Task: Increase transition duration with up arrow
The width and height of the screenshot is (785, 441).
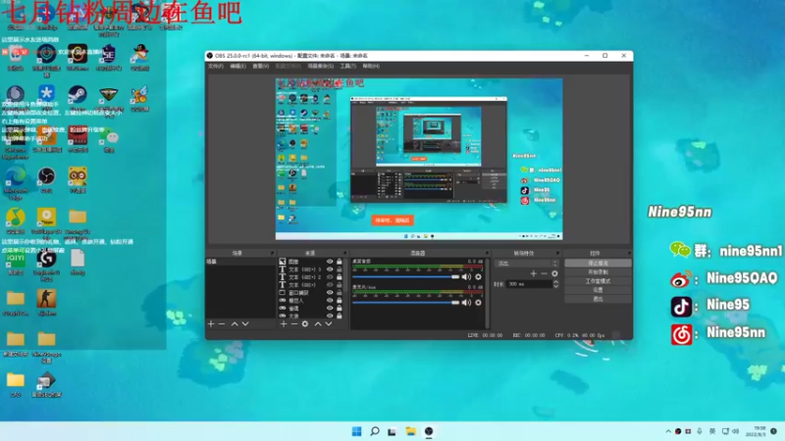Action: click(x=555, y=282)
